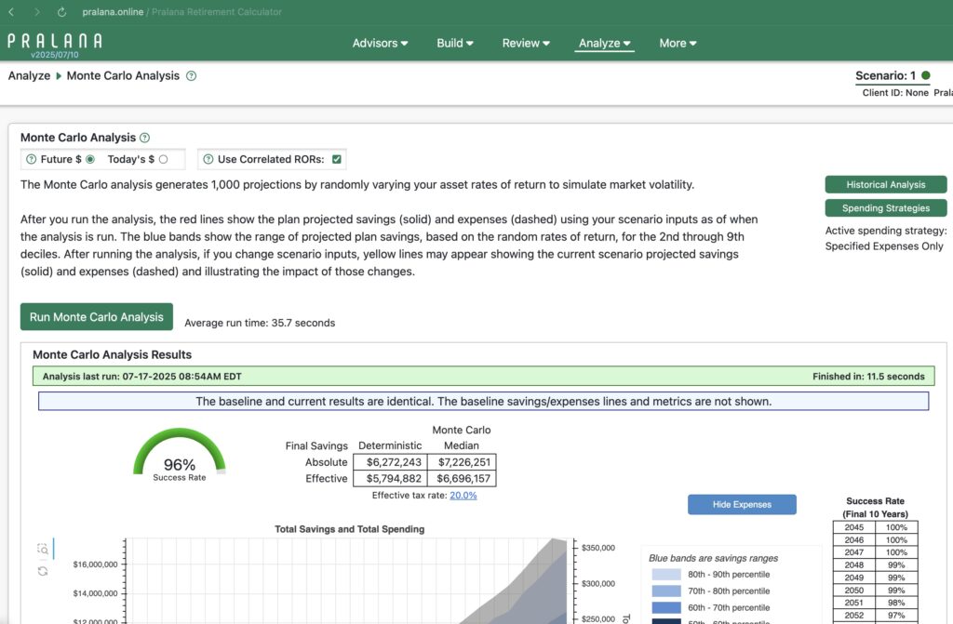Click the help icon before Future $
Image resolution: width=953 pixels, height=624 pixels.
pyautogui.click(x=31, y=159)
